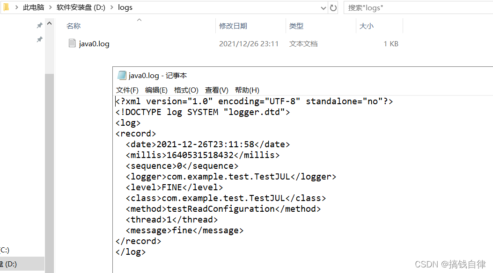This screenshot has width=493, height=273.
Task: Click the <method>testReadConfiguration line
Action: (223, 208)
